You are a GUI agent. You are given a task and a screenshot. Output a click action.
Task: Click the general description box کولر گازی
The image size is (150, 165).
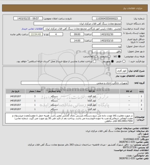coord(122,71)
